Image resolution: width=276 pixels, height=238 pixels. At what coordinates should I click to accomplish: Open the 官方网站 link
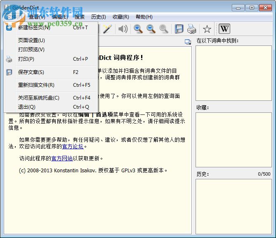tap(62, 159)
